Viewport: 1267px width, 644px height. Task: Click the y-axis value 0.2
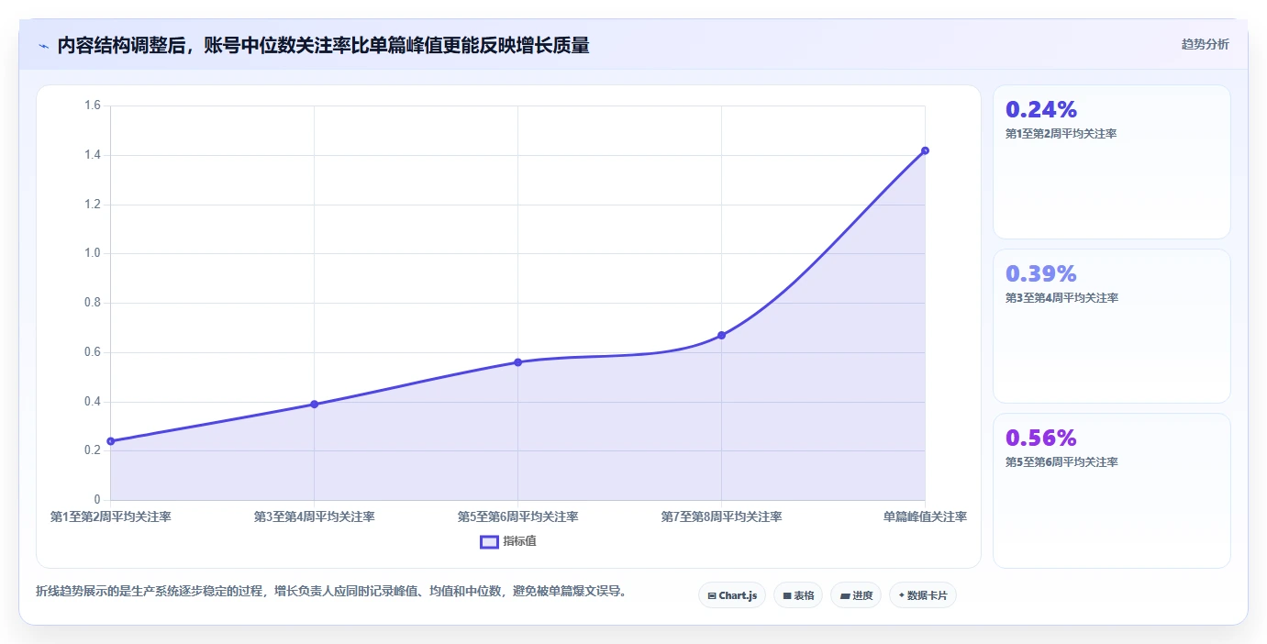(92, 450)
